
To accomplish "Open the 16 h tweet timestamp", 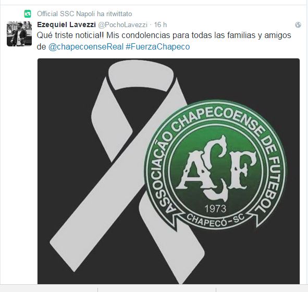I will point(161,25).
